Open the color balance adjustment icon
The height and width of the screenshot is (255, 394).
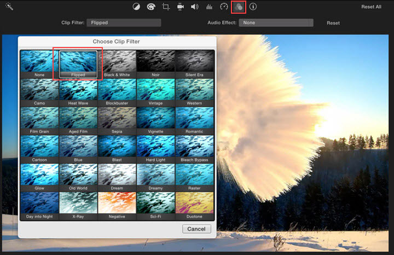pos(136,7)
